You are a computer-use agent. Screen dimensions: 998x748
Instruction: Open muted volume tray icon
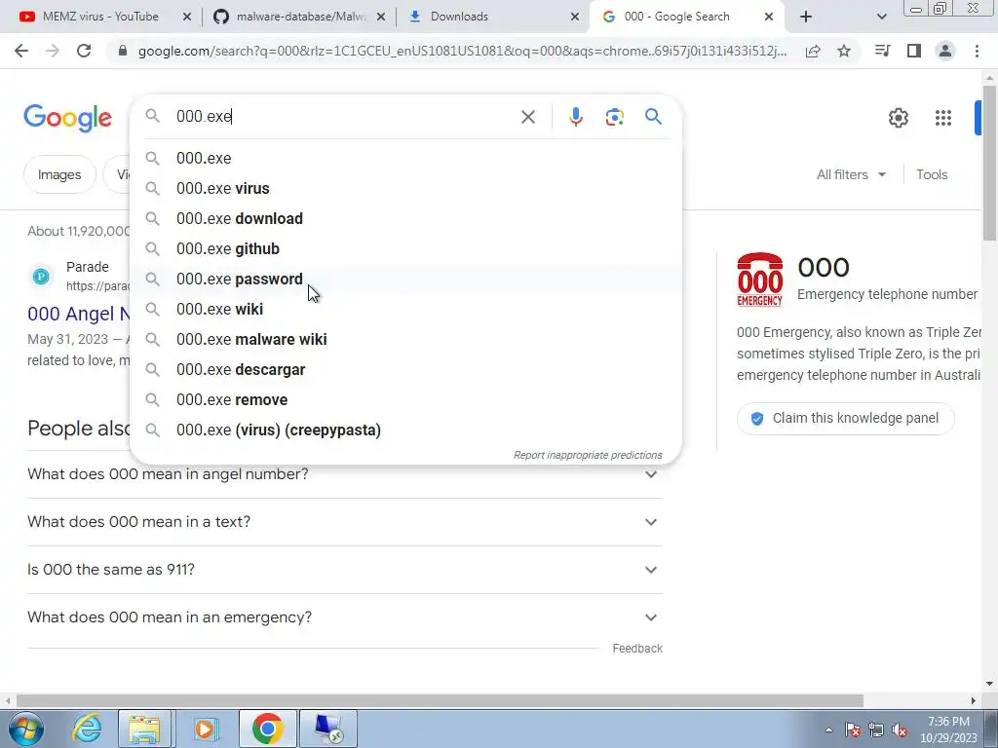coord(900,729)
